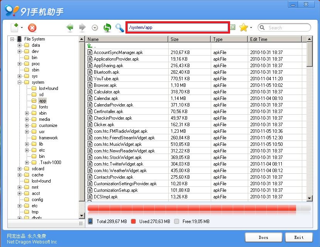Click the new file icon

(15, 27)
